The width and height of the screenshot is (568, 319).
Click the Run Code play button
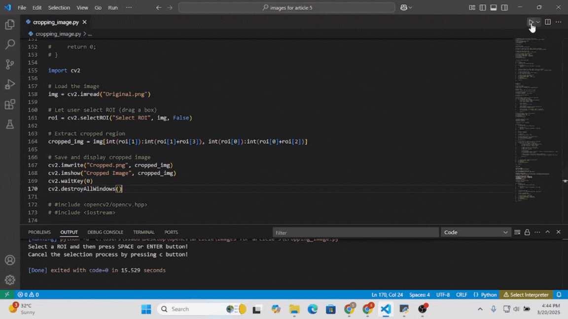click(531, 22)
